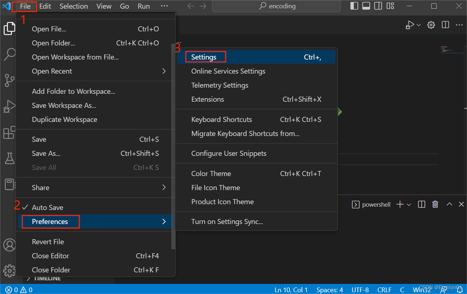This screenshot has width=467, height=294.
Task: Select Telemetry Settings
Action: click(256, 85)
